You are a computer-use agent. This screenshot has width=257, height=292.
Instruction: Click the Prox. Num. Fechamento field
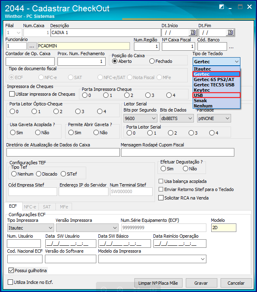click(81, 61)
